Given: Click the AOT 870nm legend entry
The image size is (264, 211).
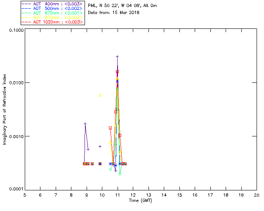Looking at the screenshot, I should tap(52, 17).
